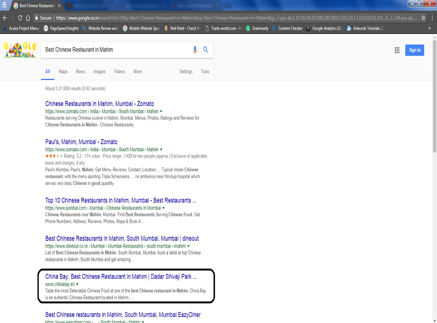Close the Best Chinese Restaurant browser tab
This screenshot has width=437, height=323.
coord(60,6)
